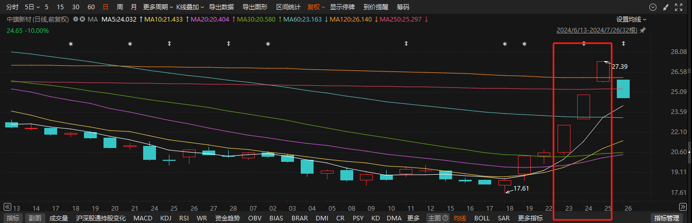This screenshot has width=692, height=223.
Task: Switch to 月 monthly period
Action: (133, 7)
